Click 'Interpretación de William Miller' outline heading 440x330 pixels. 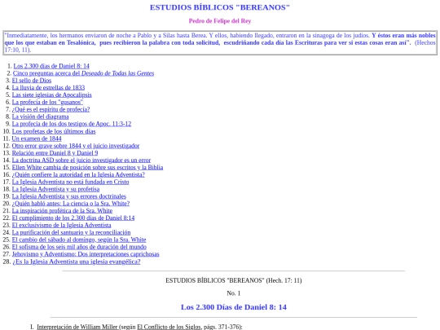click(77, 327)
